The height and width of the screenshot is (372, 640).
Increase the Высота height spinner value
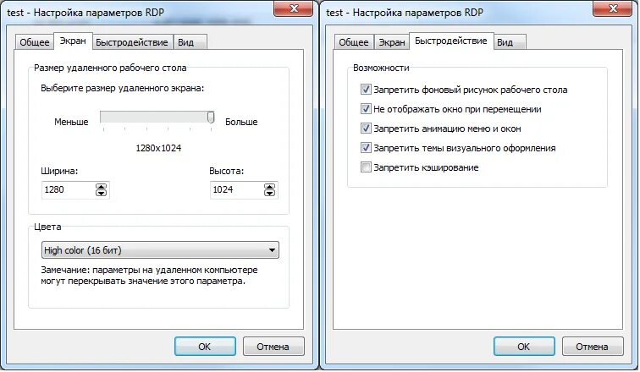tap(269, 187)
